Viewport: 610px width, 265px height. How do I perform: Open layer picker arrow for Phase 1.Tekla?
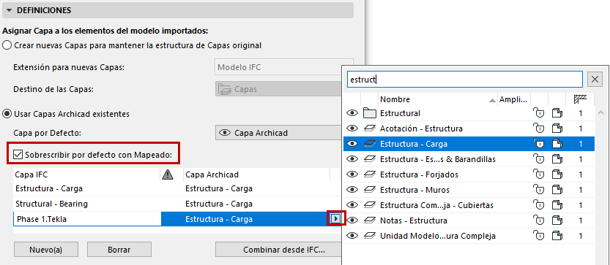click(x=335, y=219)
